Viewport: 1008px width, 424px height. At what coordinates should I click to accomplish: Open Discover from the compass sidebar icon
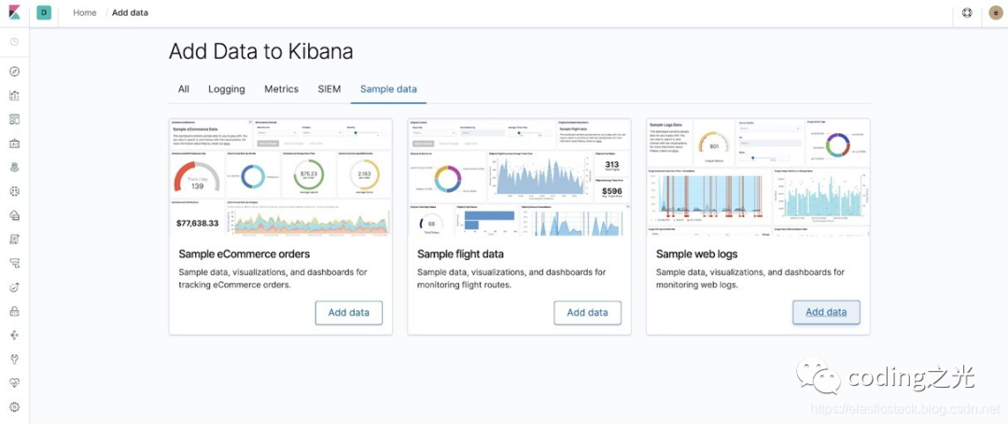(14, 72)
